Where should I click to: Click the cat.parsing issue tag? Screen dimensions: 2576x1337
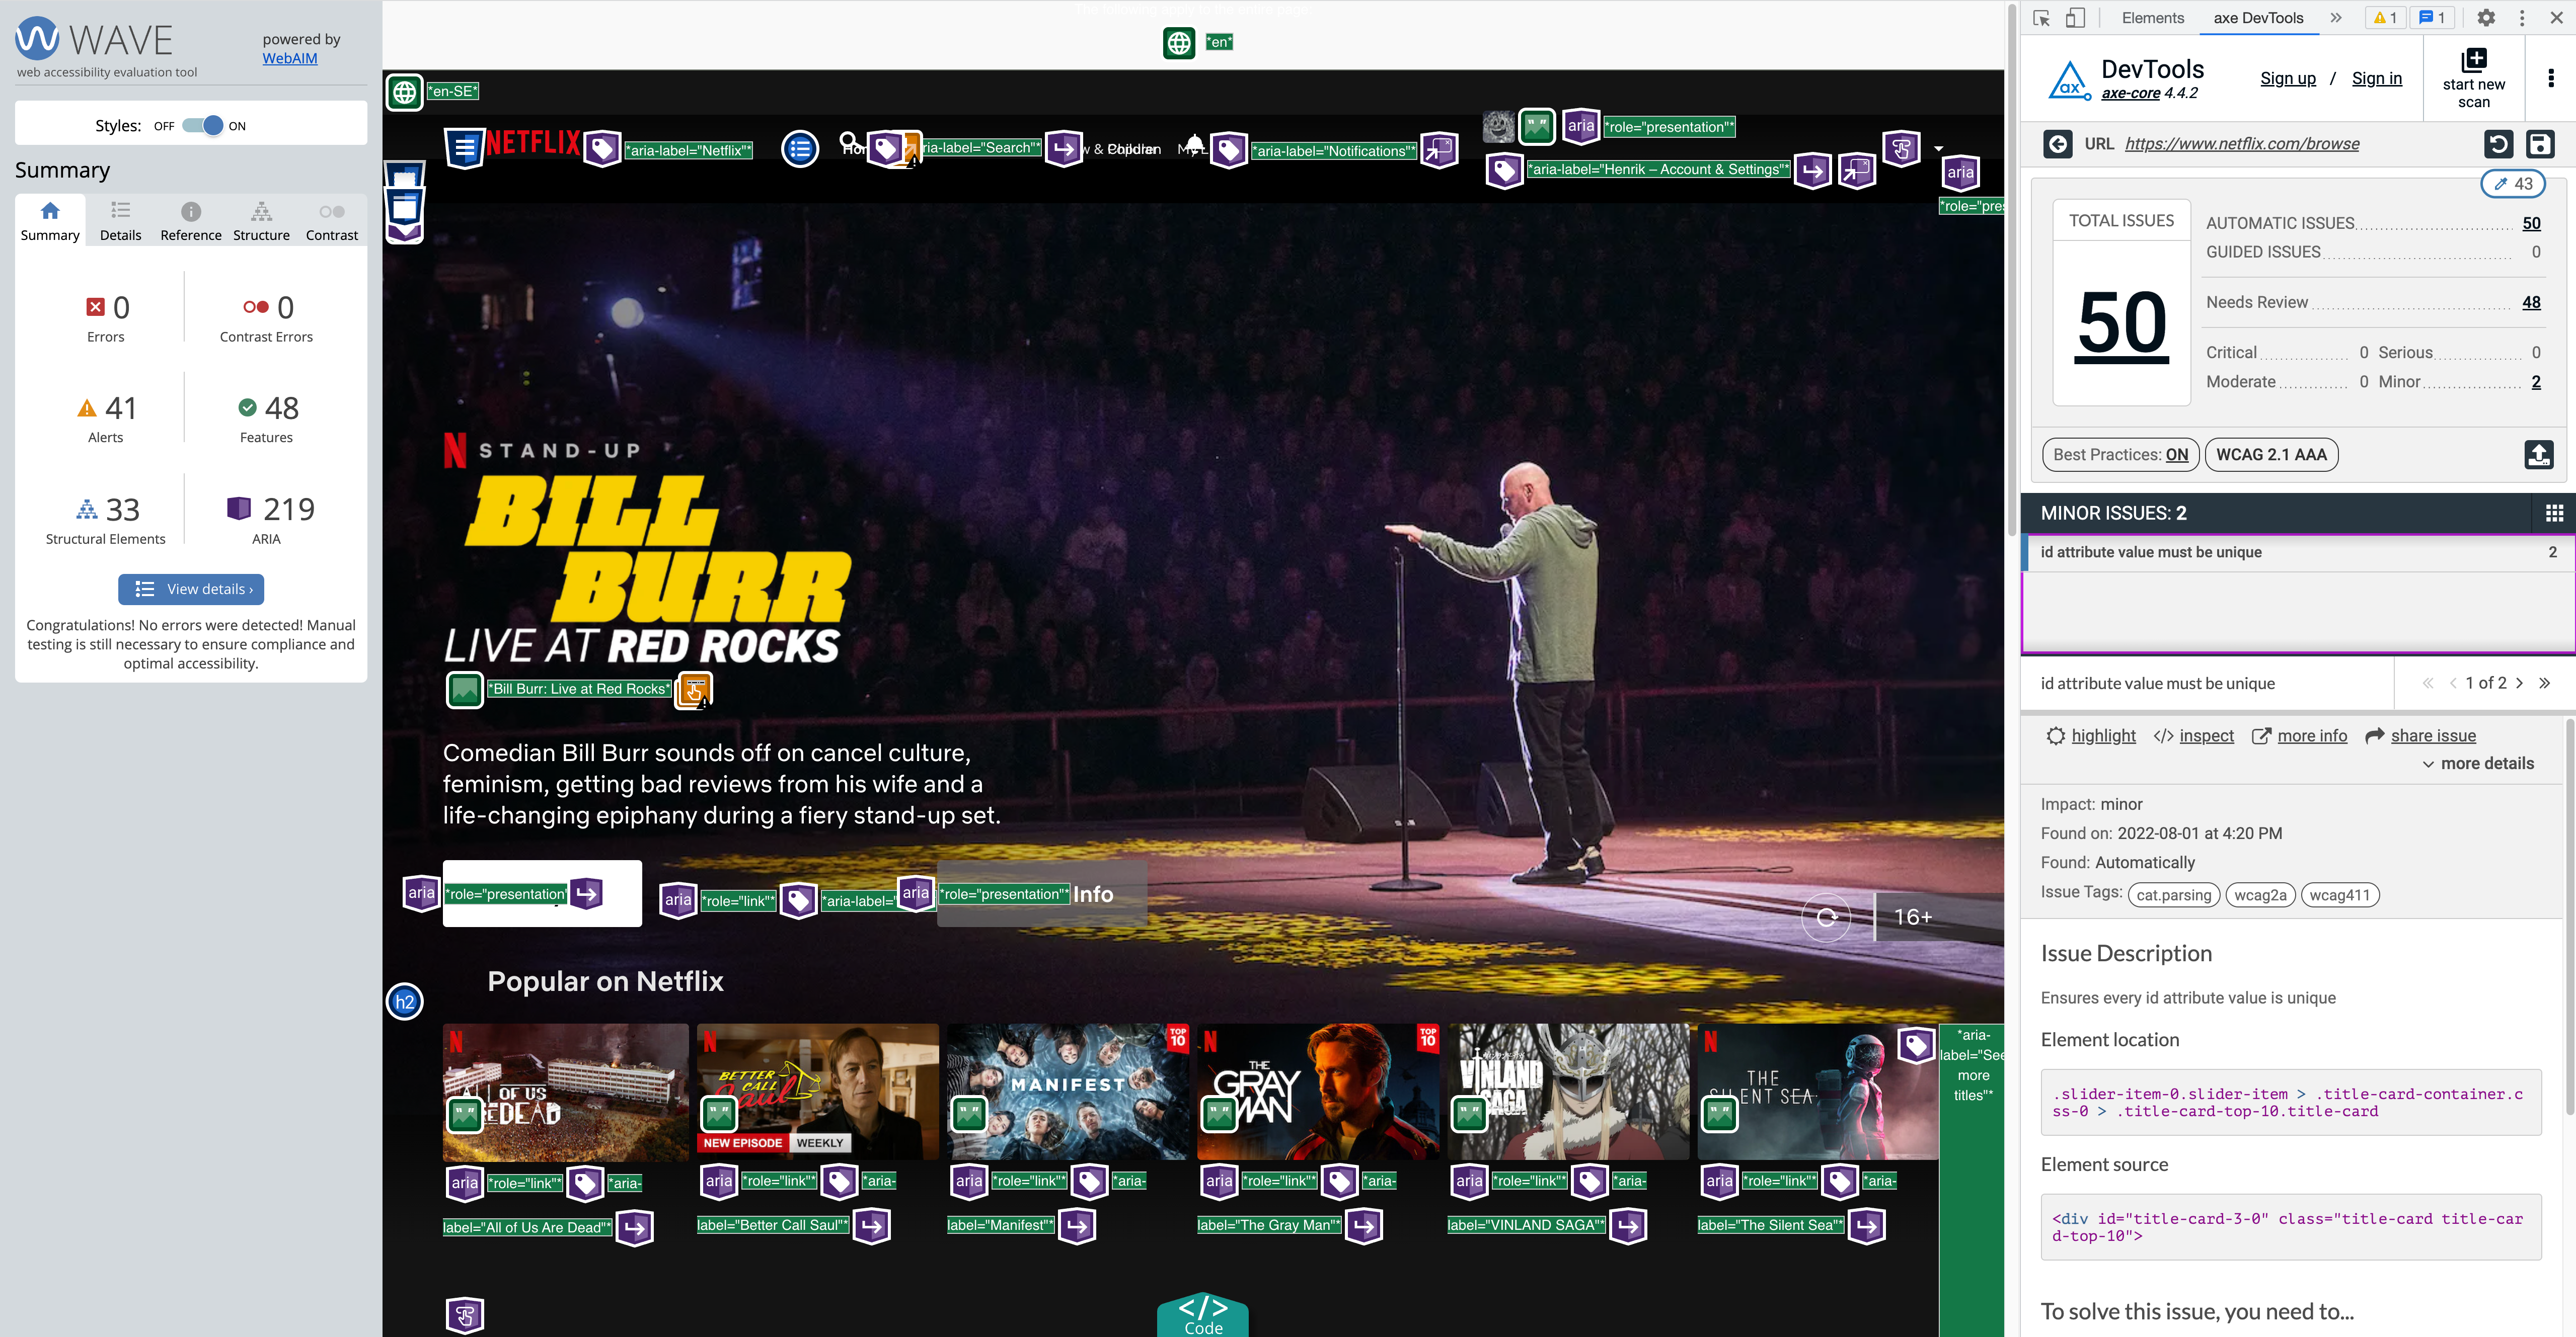click(2173, 895)
